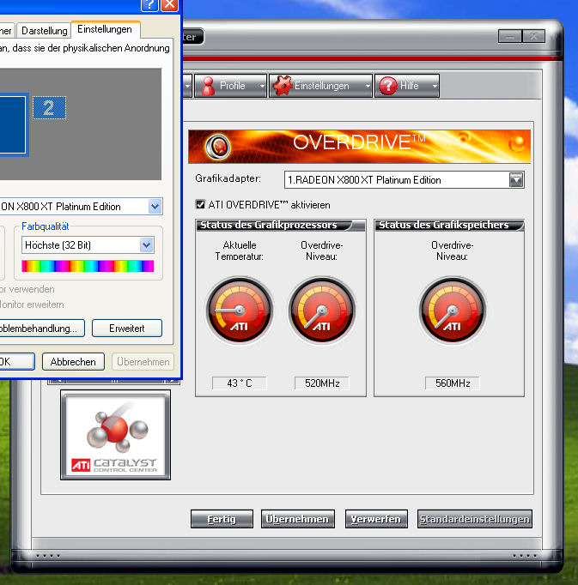Open the Profile toolbar menu

(230, 86)
